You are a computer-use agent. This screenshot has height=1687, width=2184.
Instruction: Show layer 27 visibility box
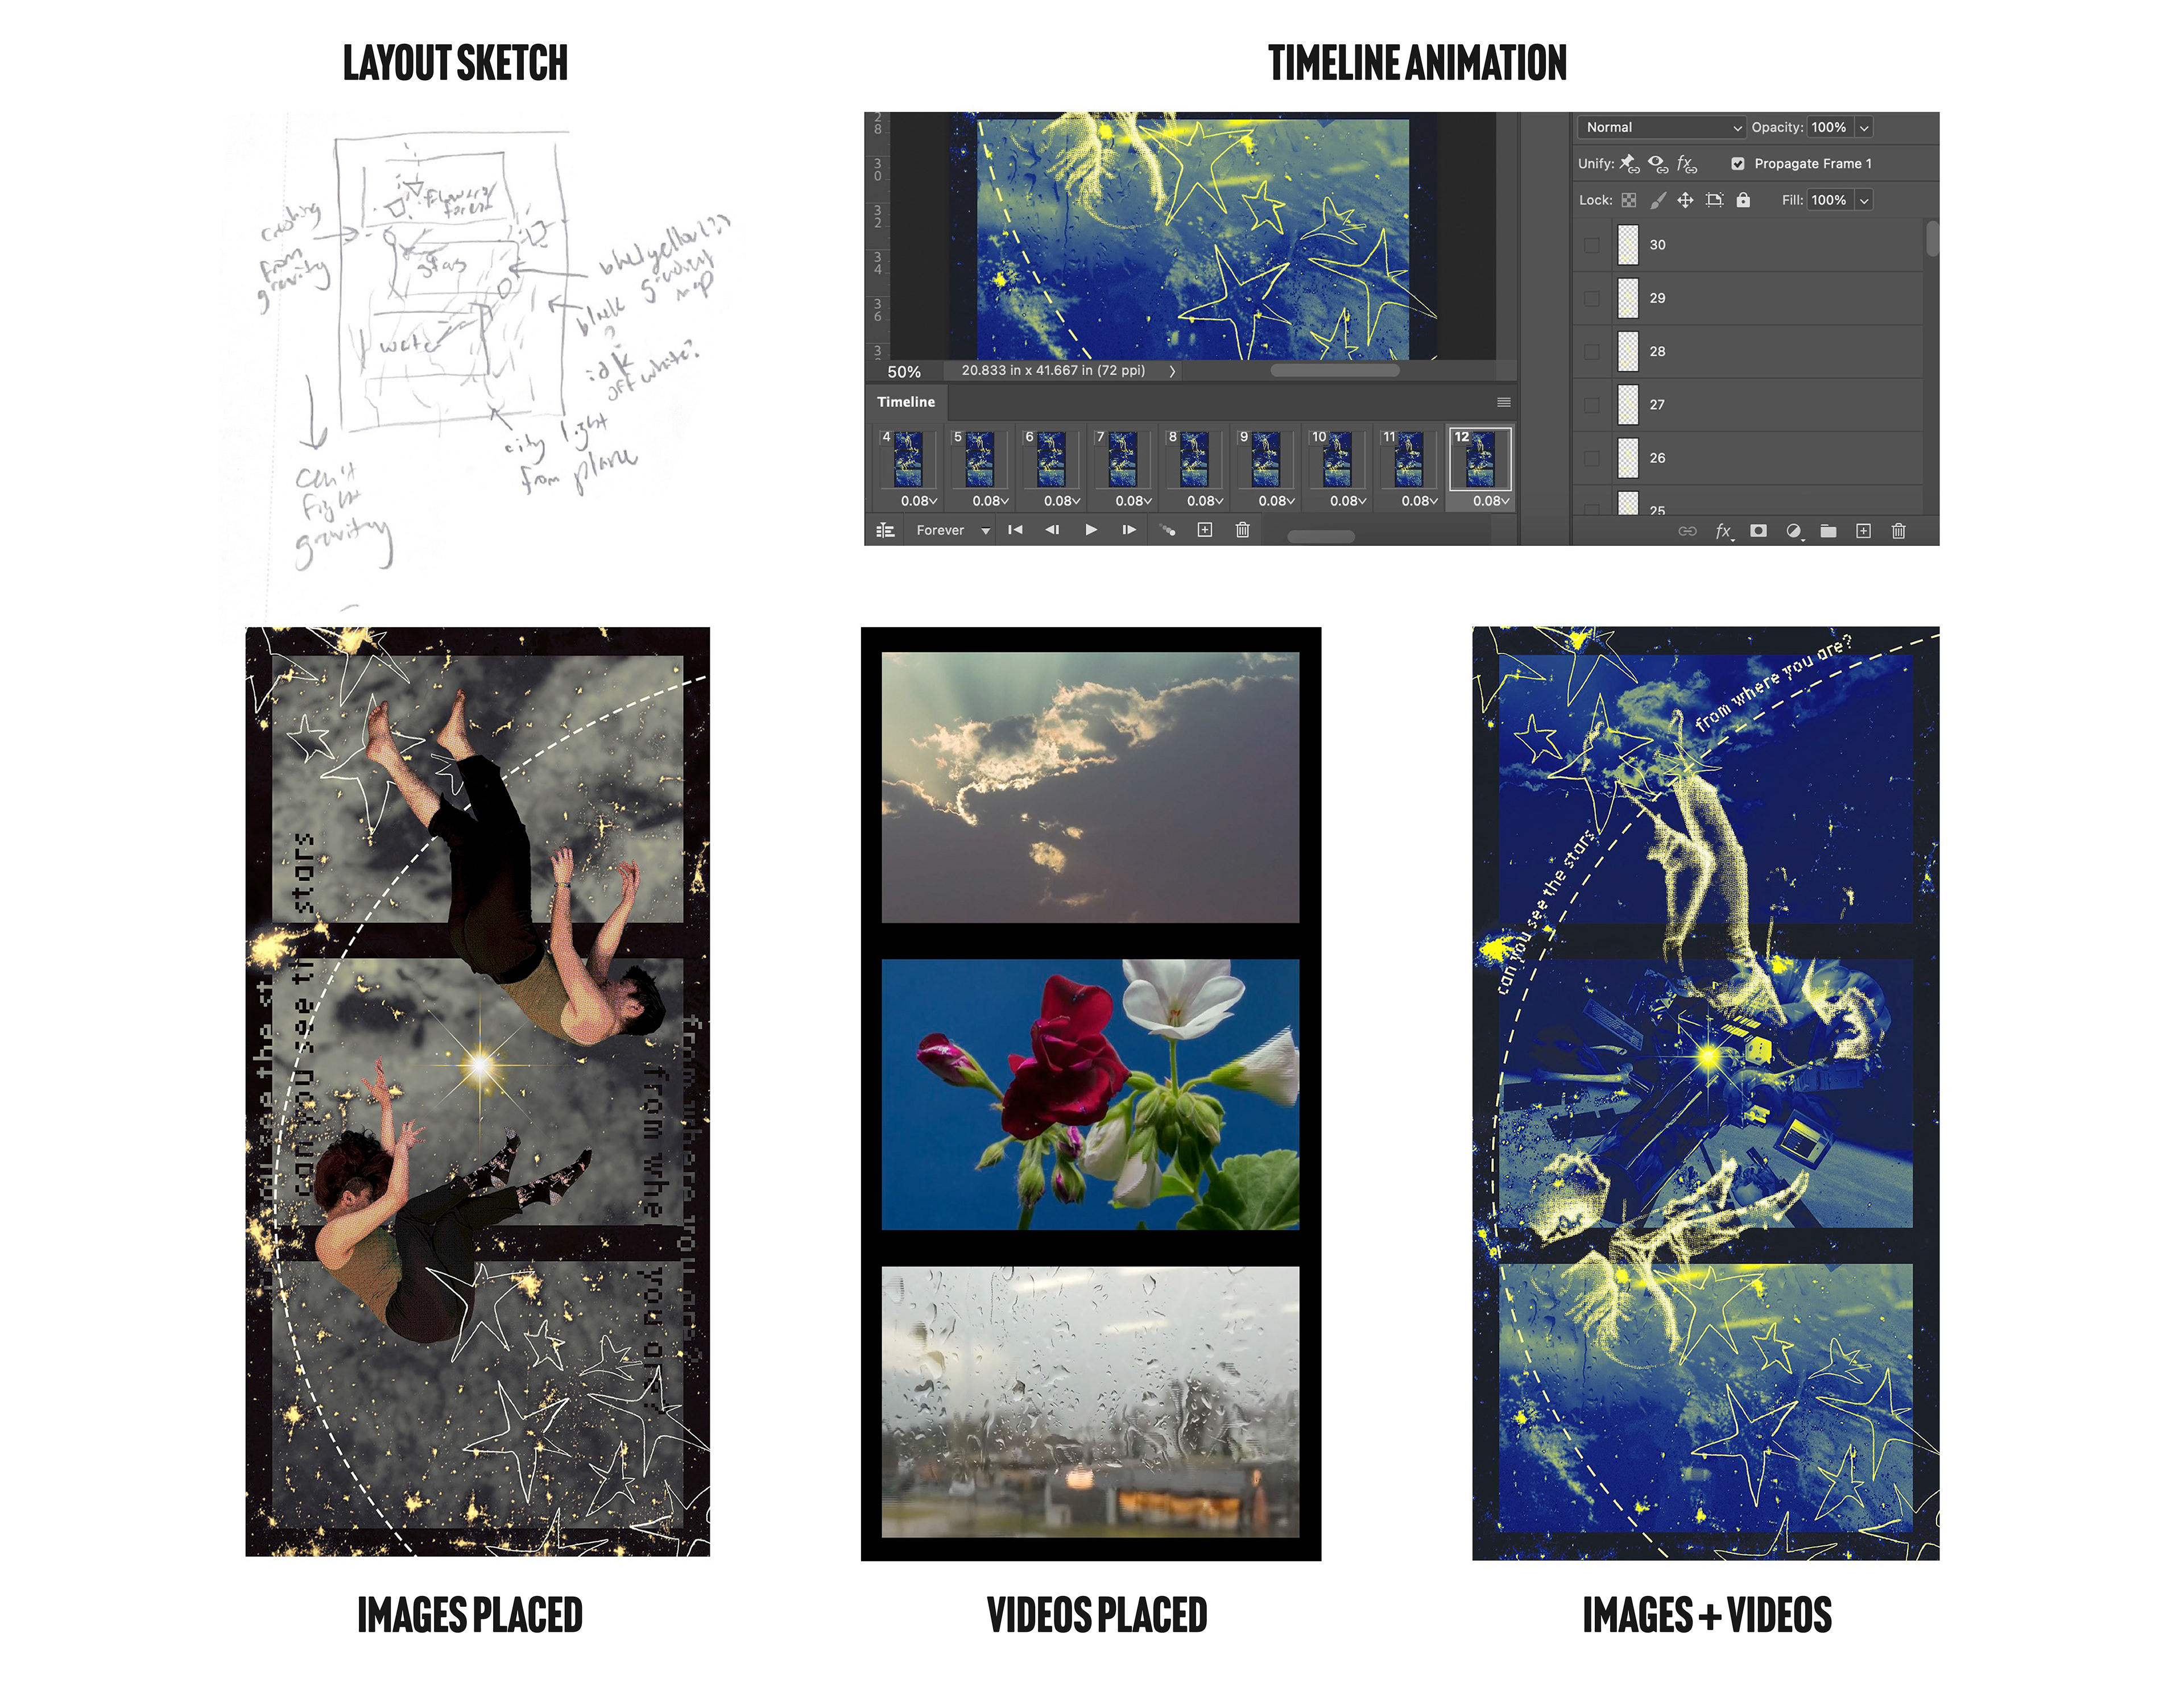tap(1592, 405)
